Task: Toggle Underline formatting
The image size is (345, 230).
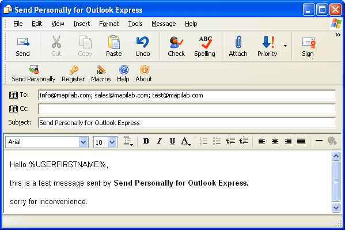Action: [x=173, y=141]
